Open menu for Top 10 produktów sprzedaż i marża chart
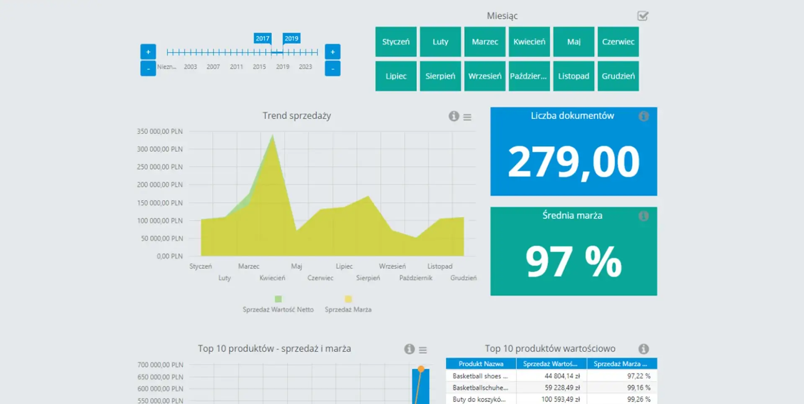 coord(423,350)
